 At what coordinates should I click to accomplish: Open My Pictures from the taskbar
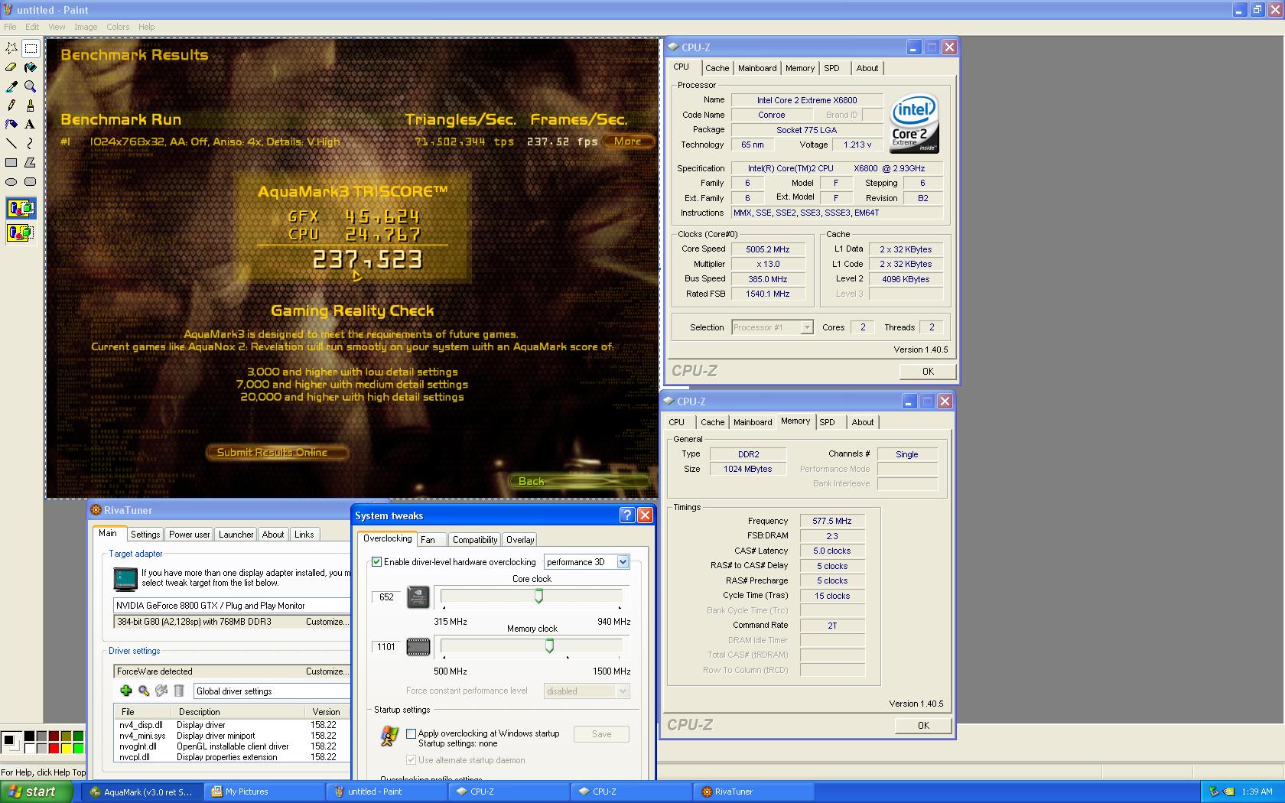(265, 792)
